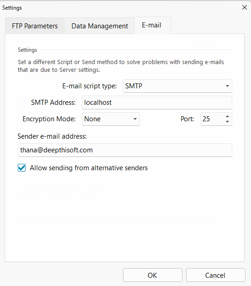Click the arrow of the E-mail script type dropdown
The width and height of the screenshot is (251, 286).
pos(227,86)
